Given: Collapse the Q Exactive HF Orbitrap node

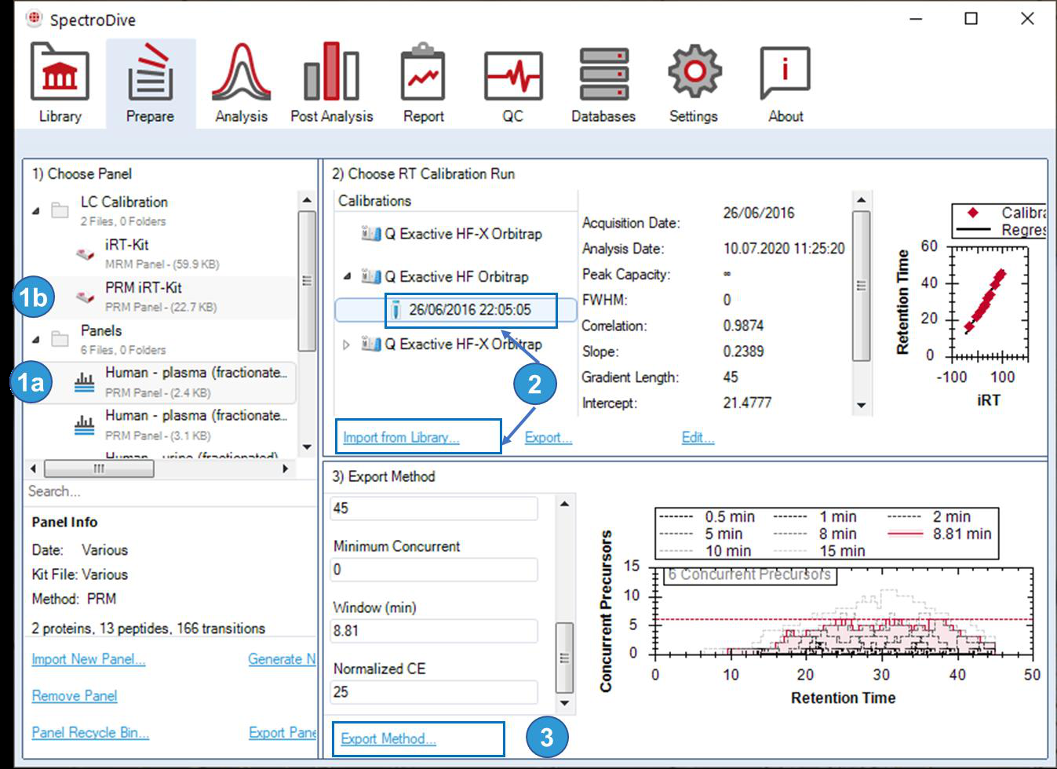Looking at the screenshot, I should (x=347, y=276).
